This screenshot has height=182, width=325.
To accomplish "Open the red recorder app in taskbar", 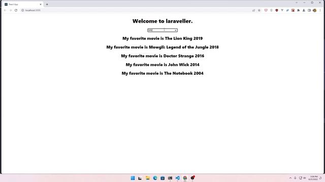I will coord(192,177).
